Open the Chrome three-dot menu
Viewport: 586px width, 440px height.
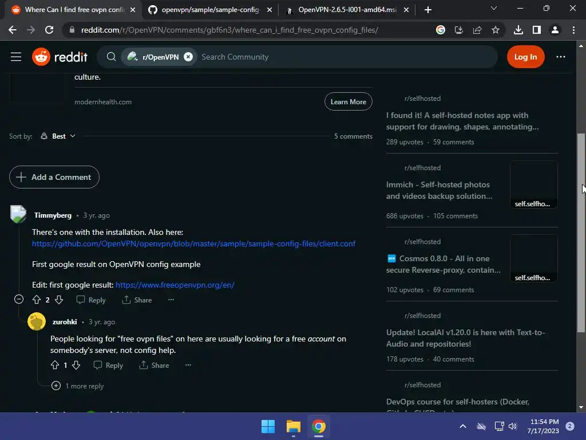coord(573,30)
